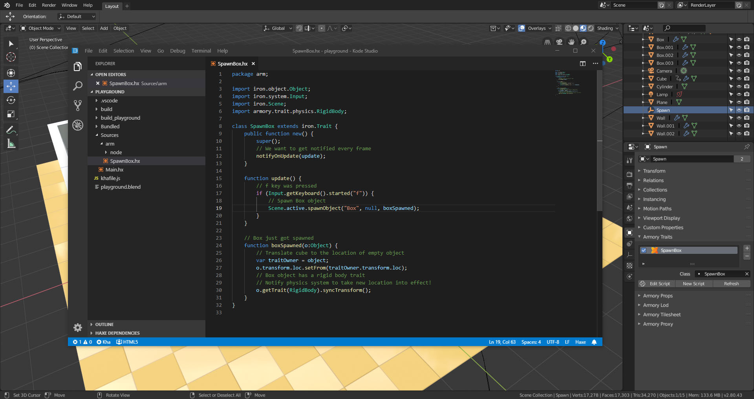Screen dimensions: 754x399
Task: Open Main.hx in the explorer
Action: click(114, 169)
